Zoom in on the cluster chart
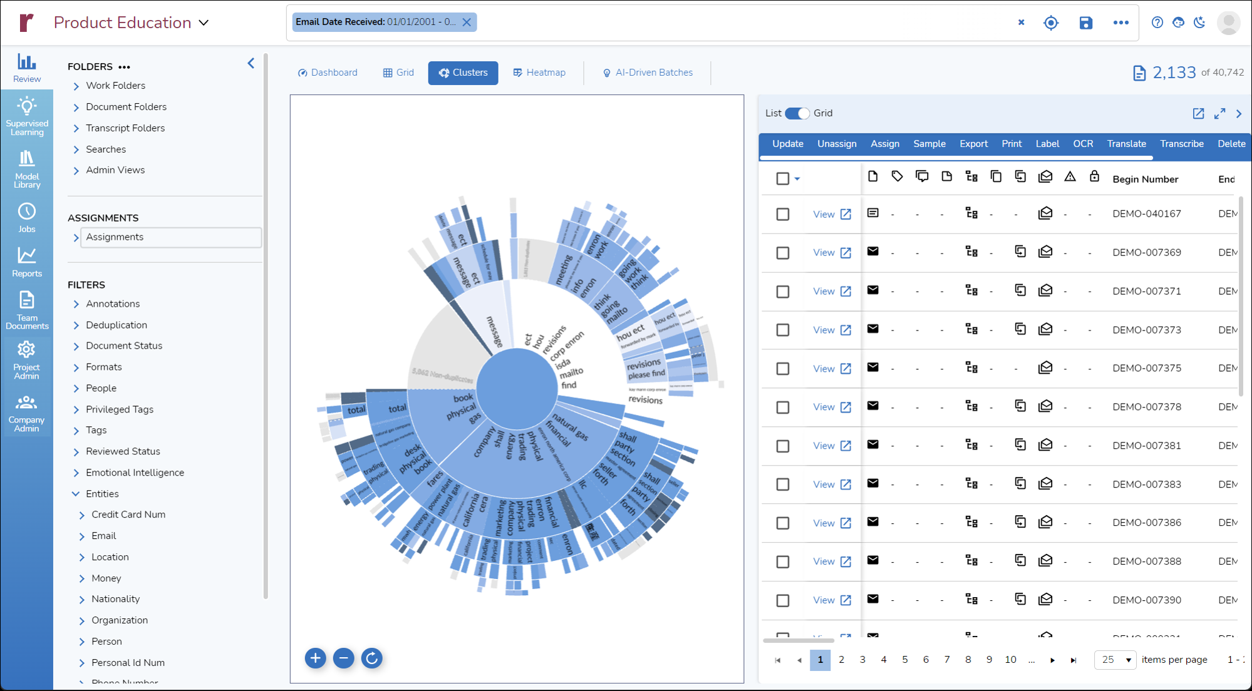 click(315, 658)
